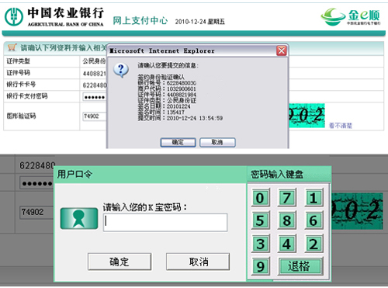Click the password dots field in lower dimmed page

36,183
